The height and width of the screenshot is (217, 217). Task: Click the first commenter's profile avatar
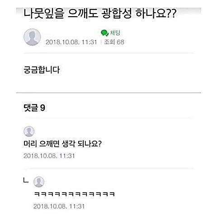29,131
